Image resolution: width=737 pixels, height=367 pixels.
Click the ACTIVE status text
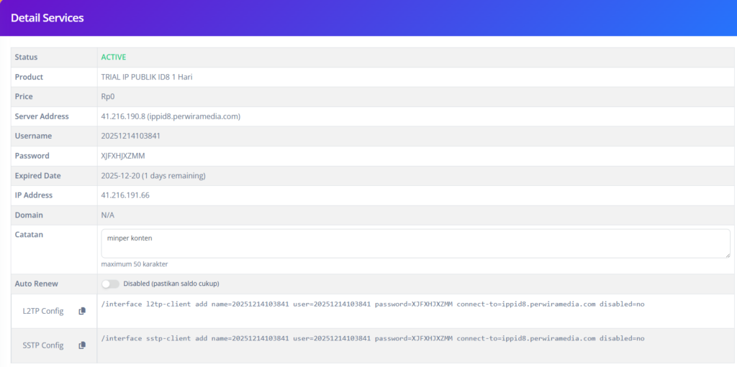point(113,57)
